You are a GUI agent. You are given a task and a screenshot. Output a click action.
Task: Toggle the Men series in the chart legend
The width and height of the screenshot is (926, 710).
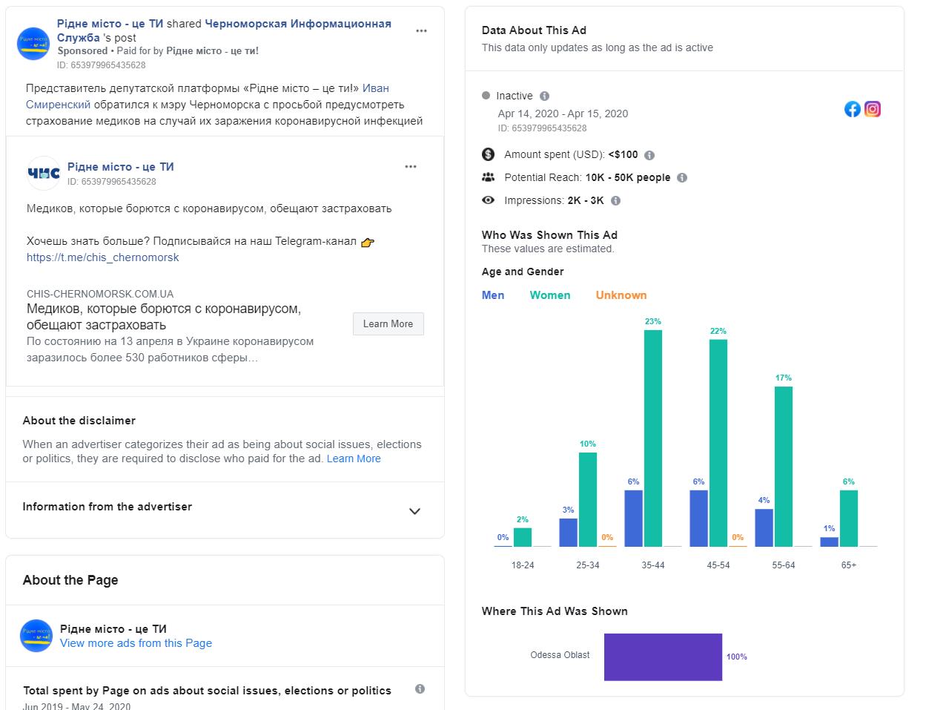(x=493, y=295)
